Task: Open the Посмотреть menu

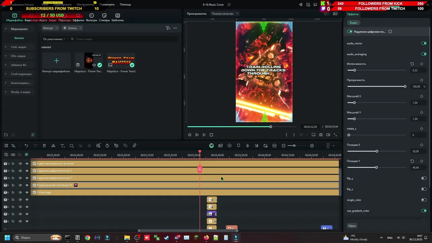Action: tap(107, 5)
